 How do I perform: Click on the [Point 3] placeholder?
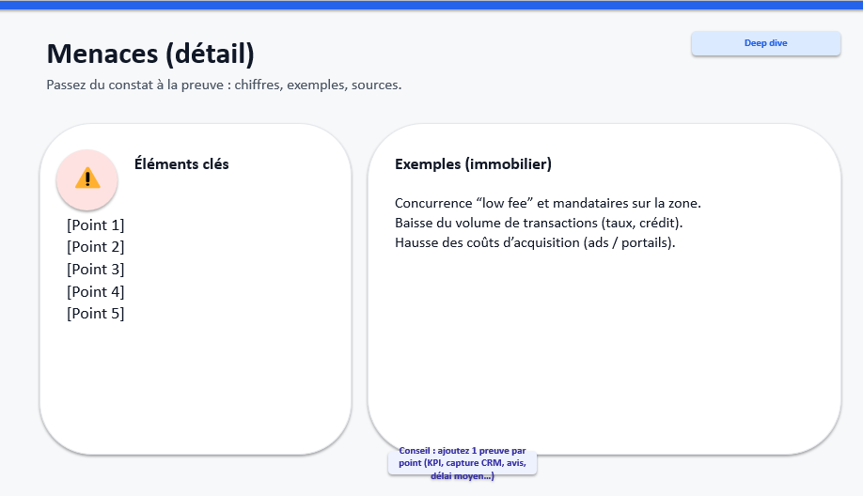[x=95, y=270]
